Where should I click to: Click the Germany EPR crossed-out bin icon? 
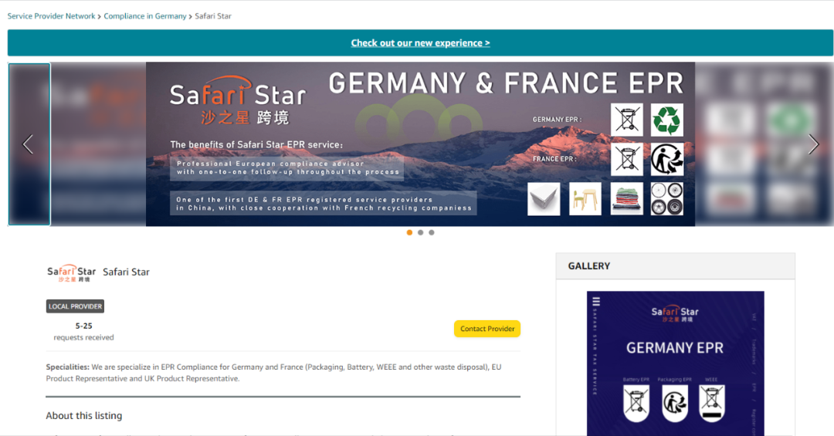[x=626, y=120]
